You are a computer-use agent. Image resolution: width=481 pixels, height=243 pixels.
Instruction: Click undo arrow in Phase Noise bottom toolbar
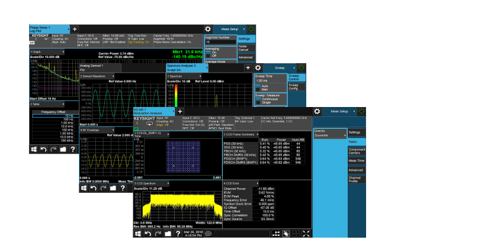tap(43, 150)
